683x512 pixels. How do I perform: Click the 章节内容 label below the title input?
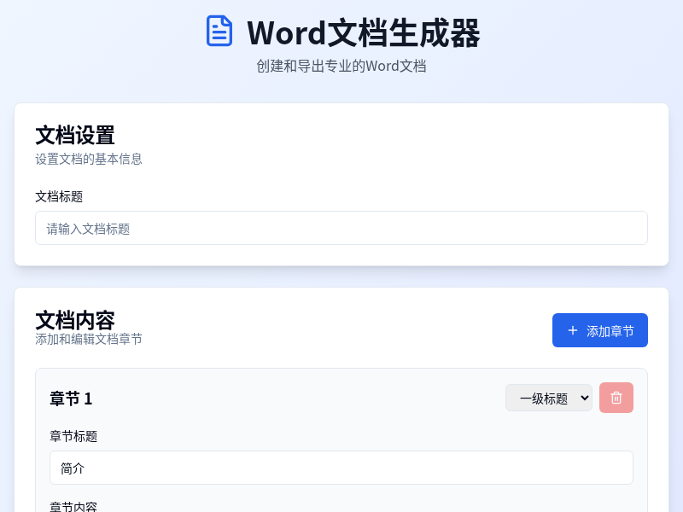pos(72,506)
